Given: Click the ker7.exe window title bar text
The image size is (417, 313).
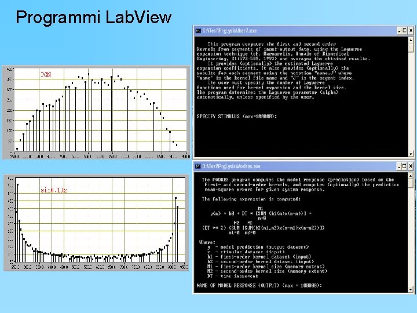Looking at the screenshot, I should pyautogui.click(x=229, y=31).
